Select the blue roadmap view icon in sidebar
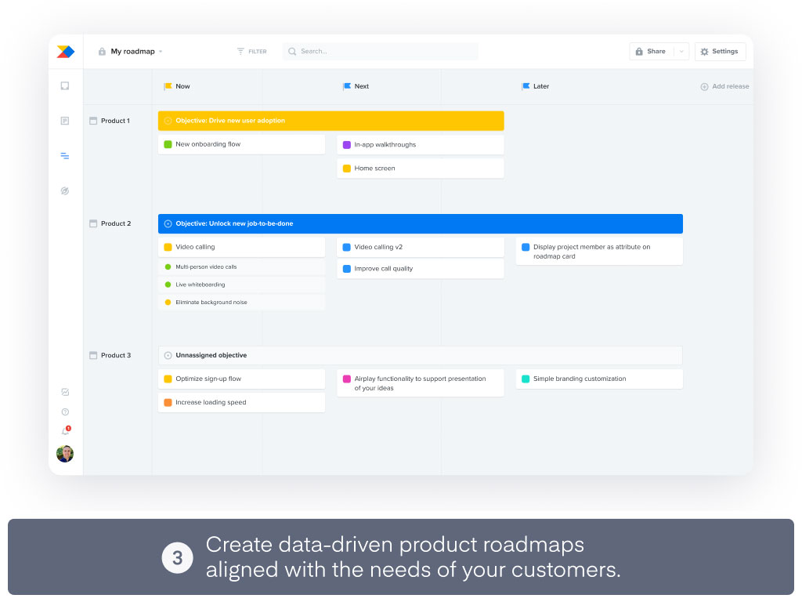Screen dimensions: 802x602 tap(65, 156)
